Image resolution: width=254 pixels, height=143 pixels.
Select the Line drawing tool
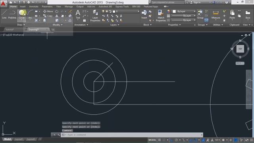tap(4, 14)
